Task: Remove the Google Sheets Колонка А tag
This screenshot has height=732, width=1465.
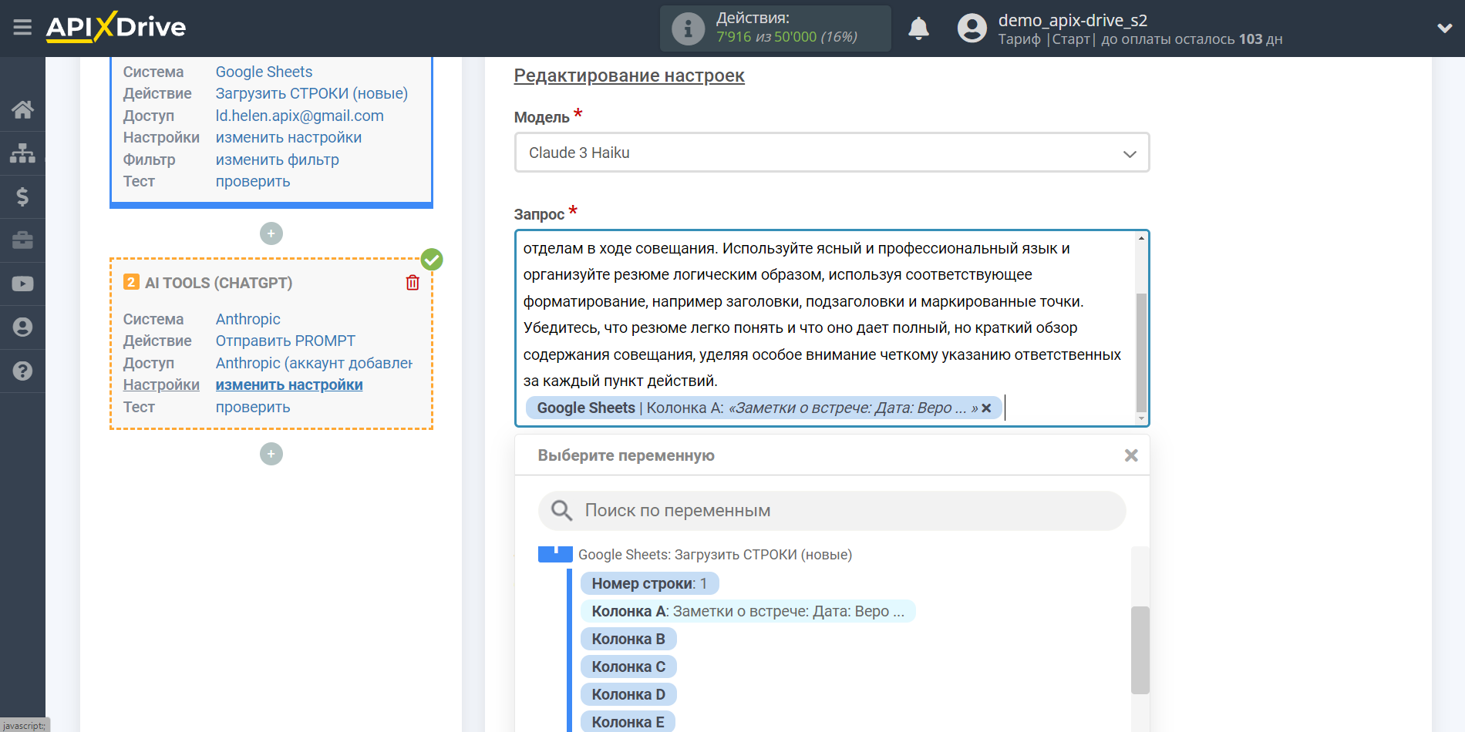Action: 986,408
